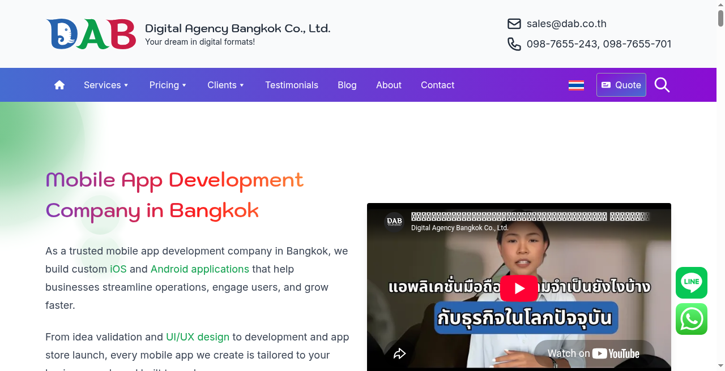Image resolution: width=725 pixels, height=371 pixels.
Task: Click the page vertical scrollbar thumb
Action: click(x=720, y=18)
